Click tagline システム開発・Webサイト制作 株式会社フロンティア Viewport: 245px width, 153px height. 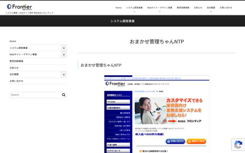pyautogui.click(x=29, y=13)
